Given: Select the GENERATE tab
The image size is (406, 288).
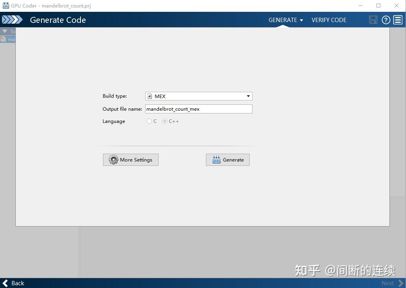Looking at the screenshot, I should click(283, 20).
